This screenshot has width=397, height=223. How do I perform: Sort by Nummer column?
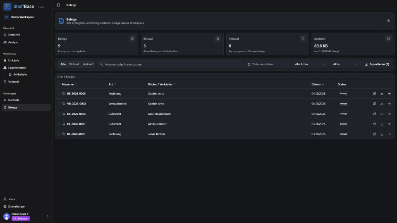[x=69, y=84]
